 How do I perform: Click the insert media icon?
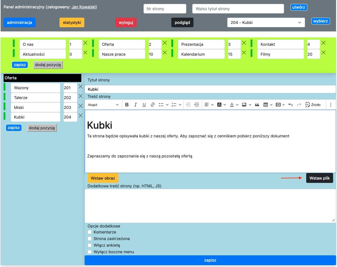(x=278, y=105)
